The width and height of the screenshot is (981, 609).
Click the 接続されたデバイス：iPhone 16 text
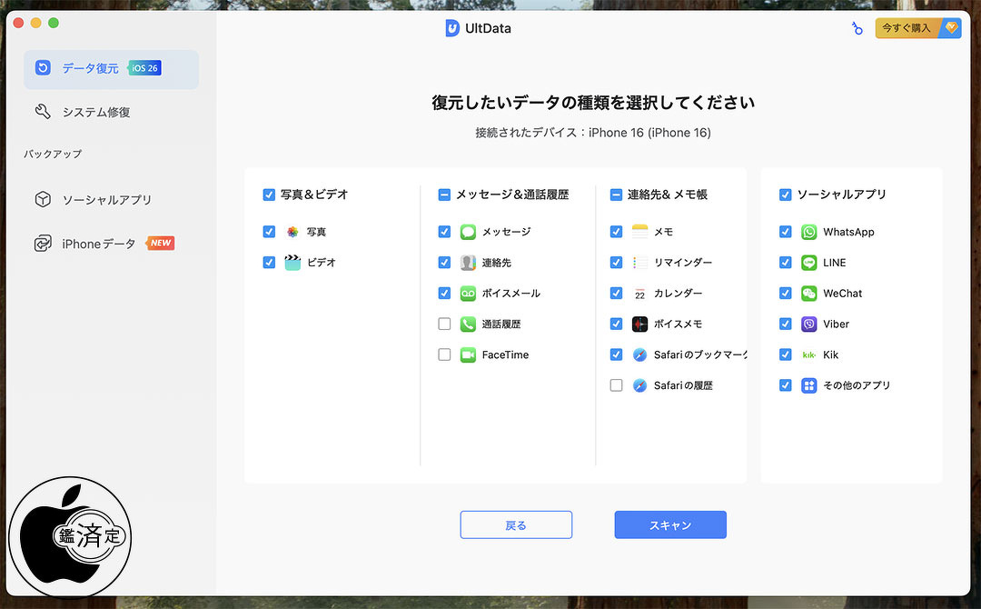click(x=593, y=133)
